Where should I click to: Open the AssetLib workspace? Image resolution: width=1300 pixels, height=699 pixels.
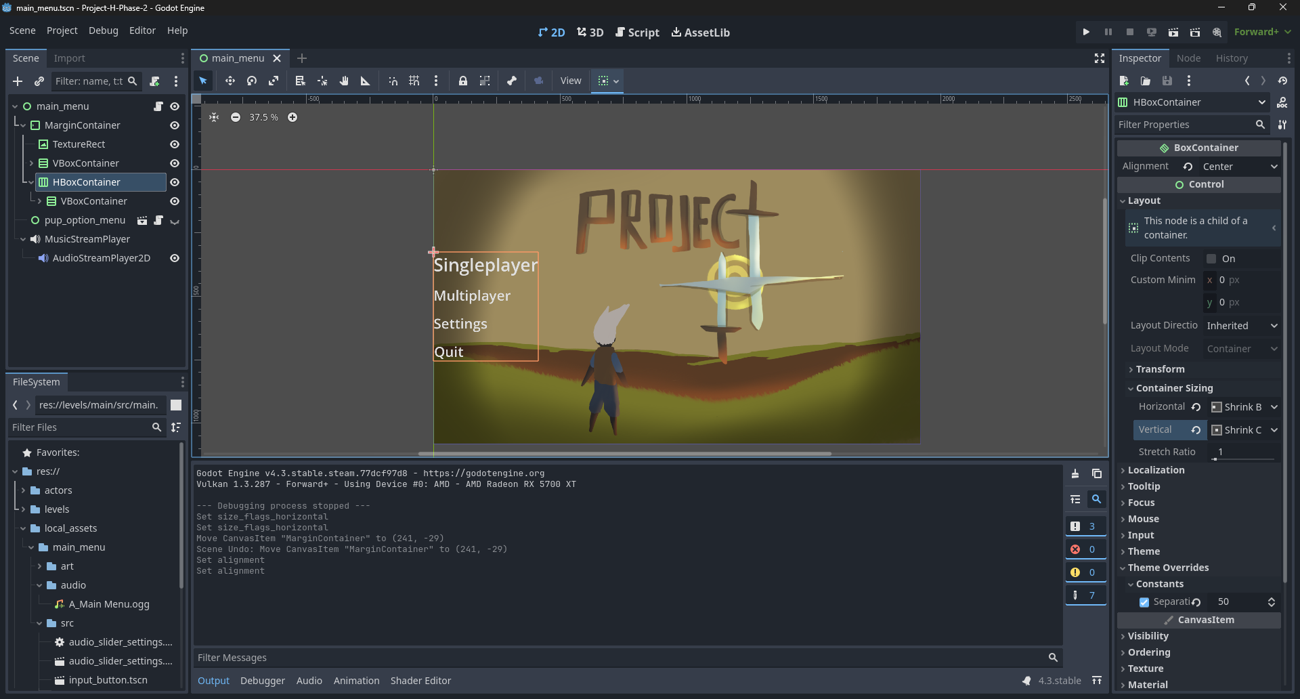coord(701,33)
